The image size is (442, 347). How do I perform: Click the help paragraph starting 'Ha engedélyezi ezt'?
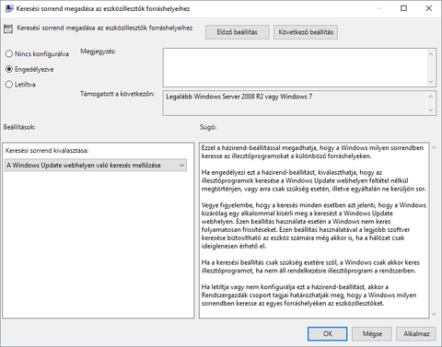coord(314,180)
